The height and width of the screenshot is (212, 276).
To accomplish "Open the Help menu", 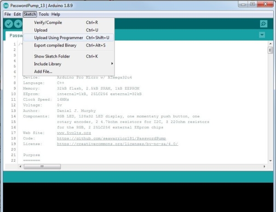I will (x=56, y=14).
